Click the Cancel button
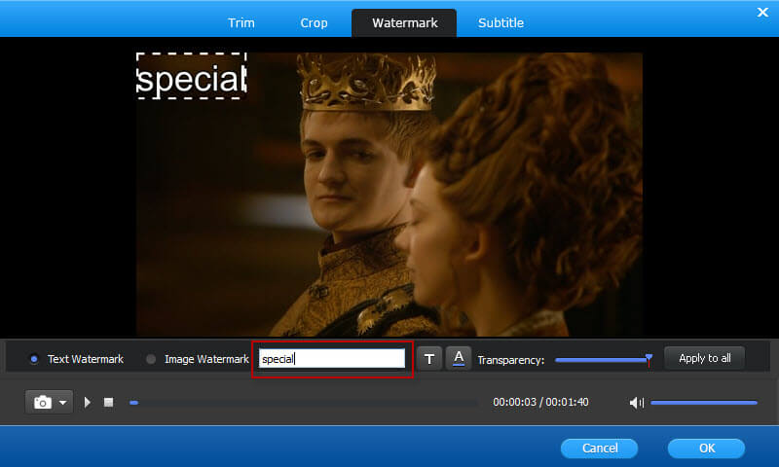 click(599, 449)
